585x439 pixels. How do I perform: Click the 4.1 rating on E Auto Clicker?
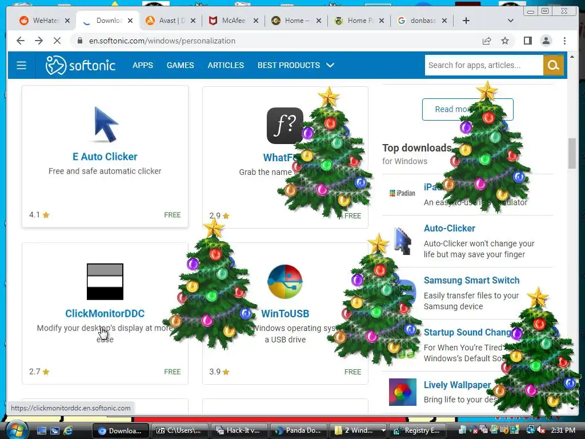[39, 215]
